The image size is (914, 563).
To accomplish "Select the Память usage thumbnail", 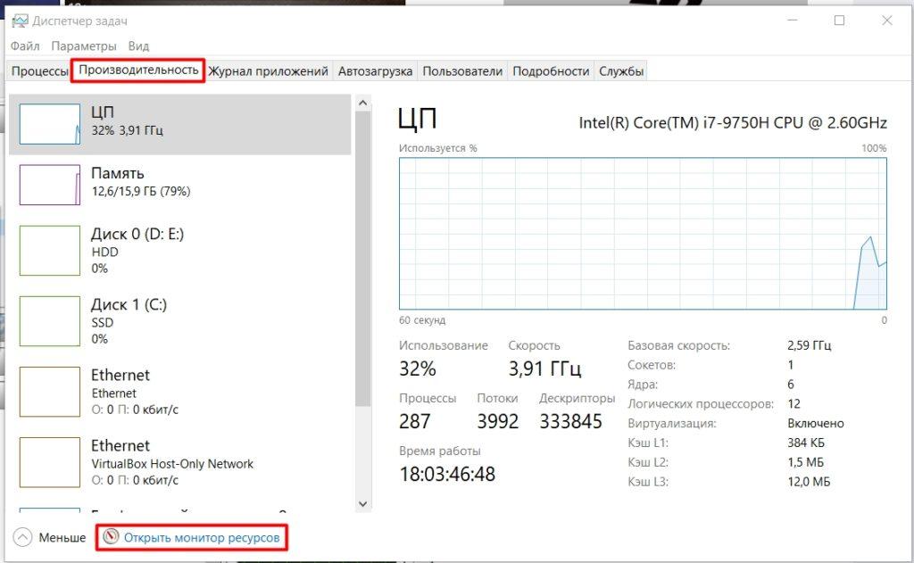I will click(50, 185).
